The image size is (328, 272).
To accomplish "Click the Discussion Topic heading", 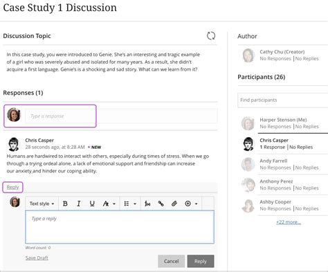I will [27, 36].
